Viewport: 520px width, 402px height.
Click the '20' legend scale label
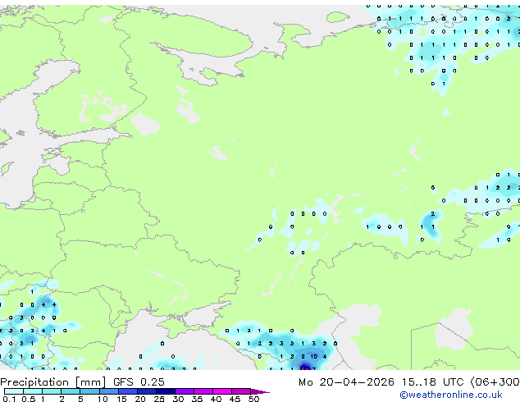coord(140,399)
